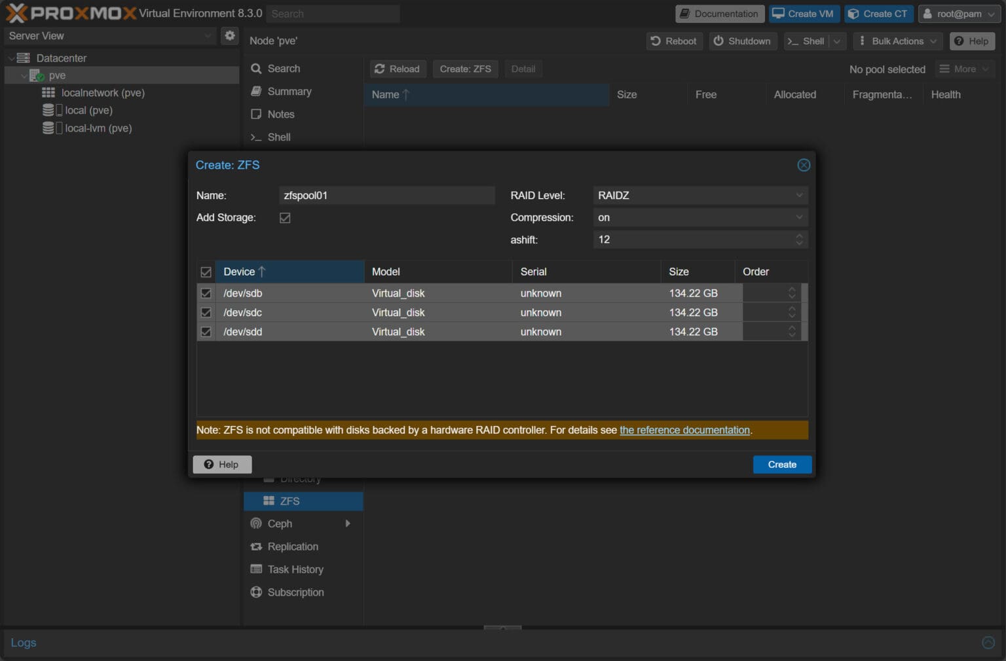Deselect device /dev/sdc
Viewport: 1006px width, 661px height.
pos(206,312)
